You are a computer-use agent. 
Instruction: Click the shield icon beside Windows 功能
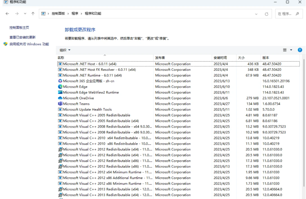[5, 44]
